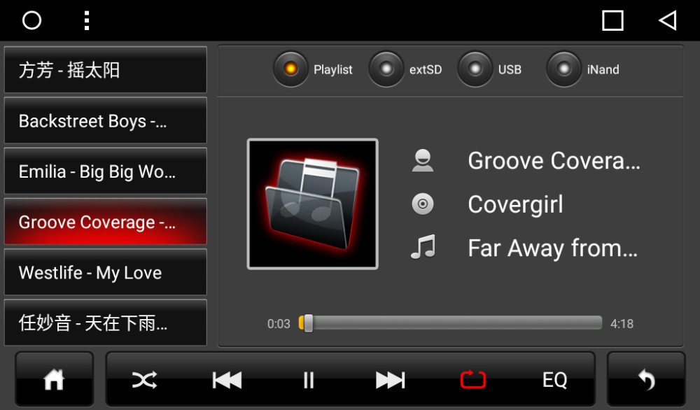
Task: Tap the triangle back icon in the top bar
Action: [668, 20]
